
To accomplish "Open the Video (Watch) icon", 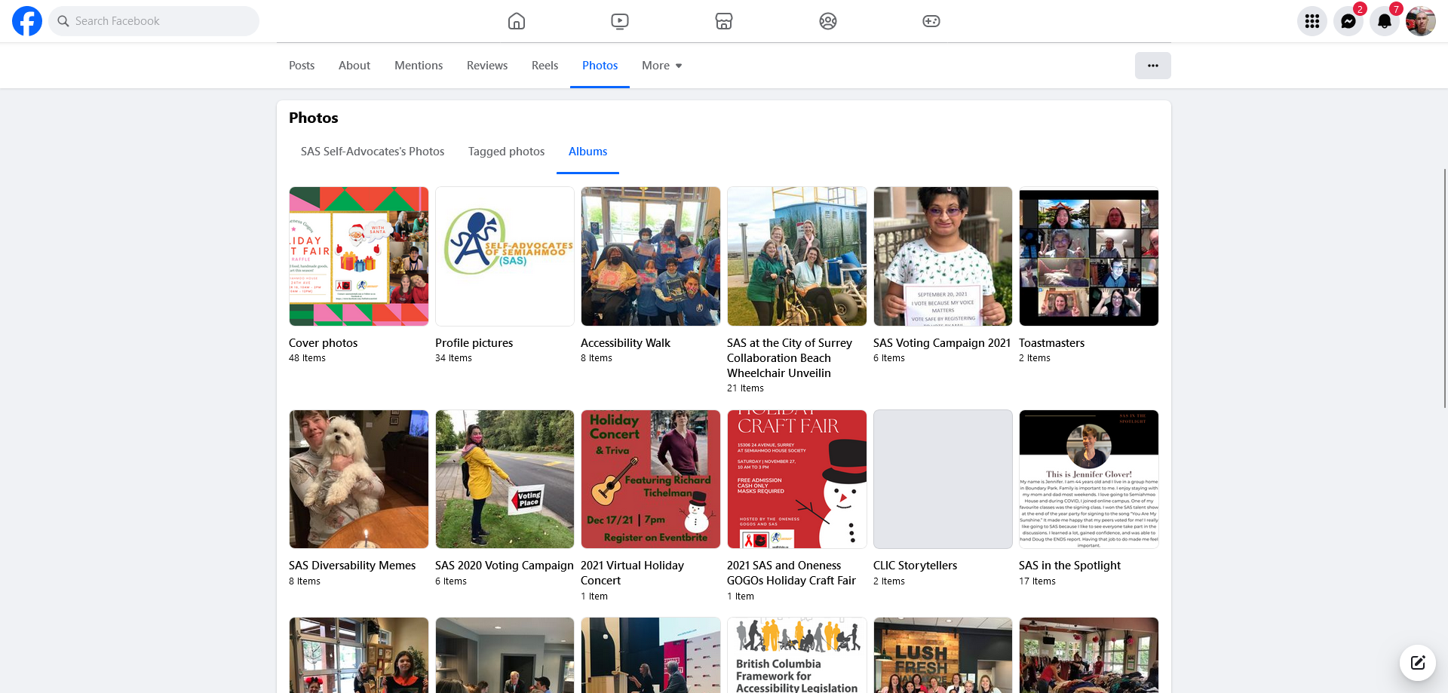I will coord(620,21).
